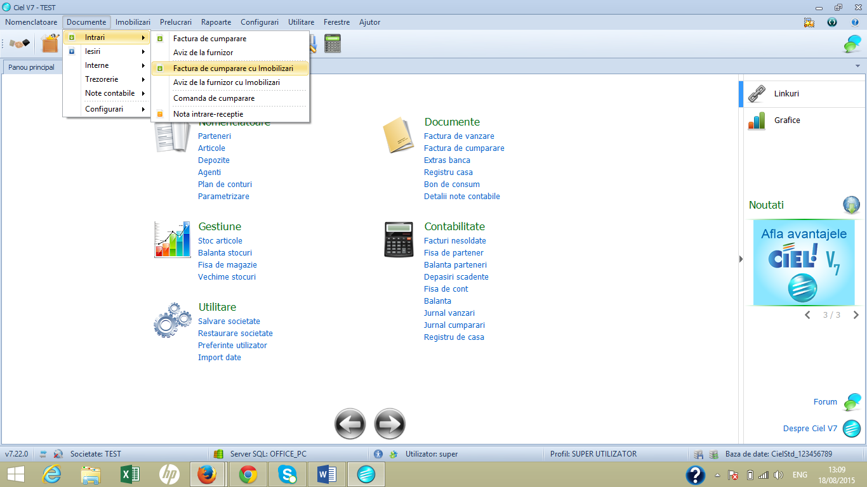
Task: Click the bar chart Grafice icon
Action: coord(757,120)
